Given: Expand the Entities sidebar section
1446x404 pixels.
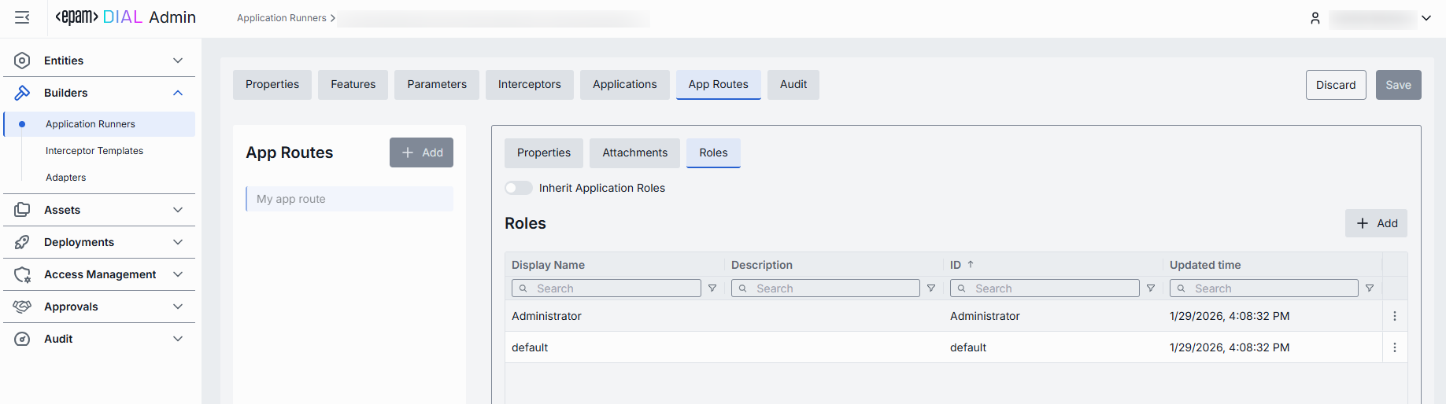Looking at the screenshot, I should coord(178,61).
